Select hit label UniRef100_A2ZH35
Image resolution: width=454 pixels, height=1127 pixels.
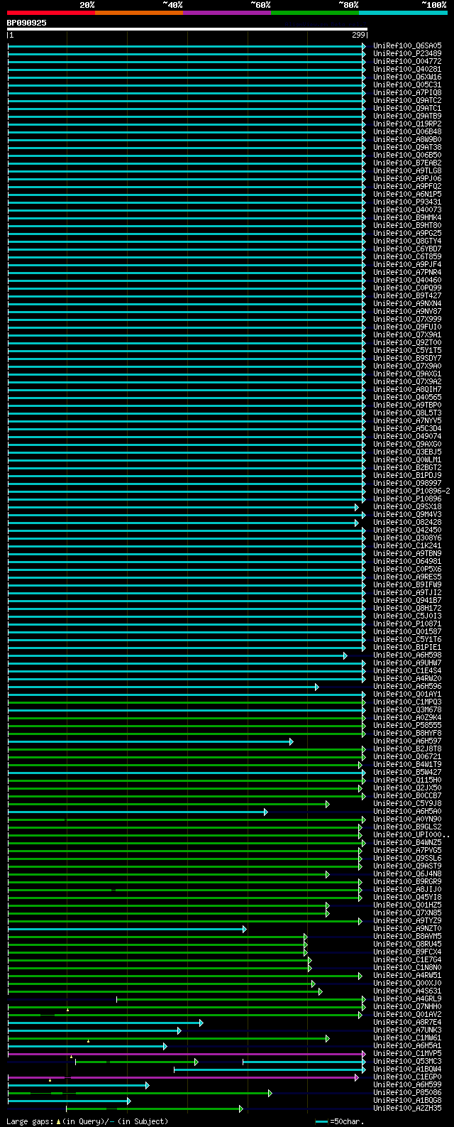[x=407, y=1108]
